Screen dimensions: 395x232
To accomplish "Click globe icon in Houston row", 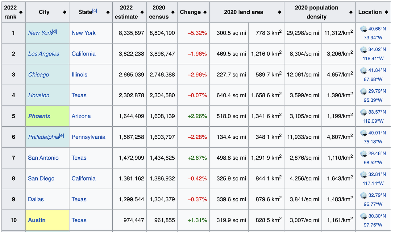I will point(364,91).
